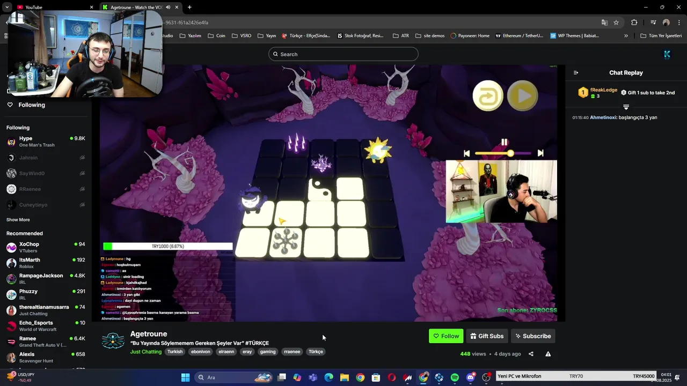Click the Windows taskbar search box

tap(234, 377)
